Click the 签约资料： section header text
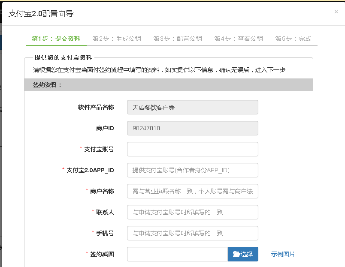This screenshot has height=267, width=345. click(47, 85)
